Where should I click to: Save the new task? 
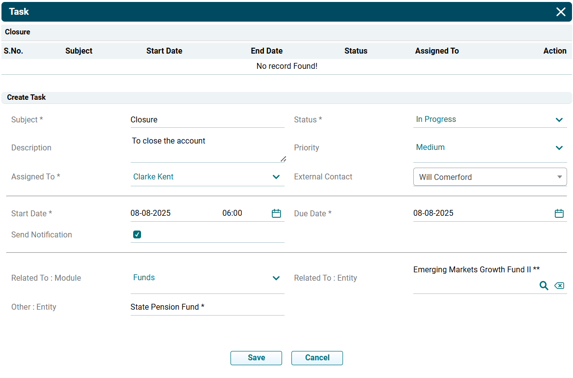pyautogui.click(x=256, y=358)
